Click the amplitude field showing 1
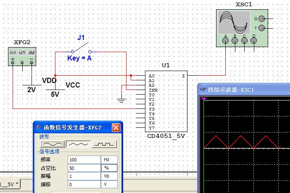The width and height of the screenshot is (290, 193). click(84, 176)
